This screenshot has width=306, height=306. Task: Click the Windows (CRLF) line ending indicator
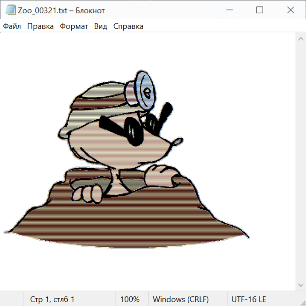tap(181, 300)
